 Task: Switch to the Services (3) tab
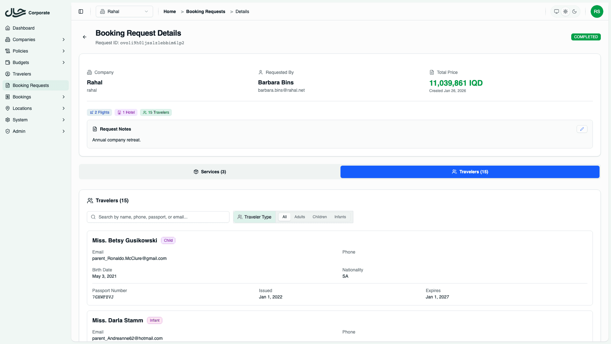tap(210, 172)
